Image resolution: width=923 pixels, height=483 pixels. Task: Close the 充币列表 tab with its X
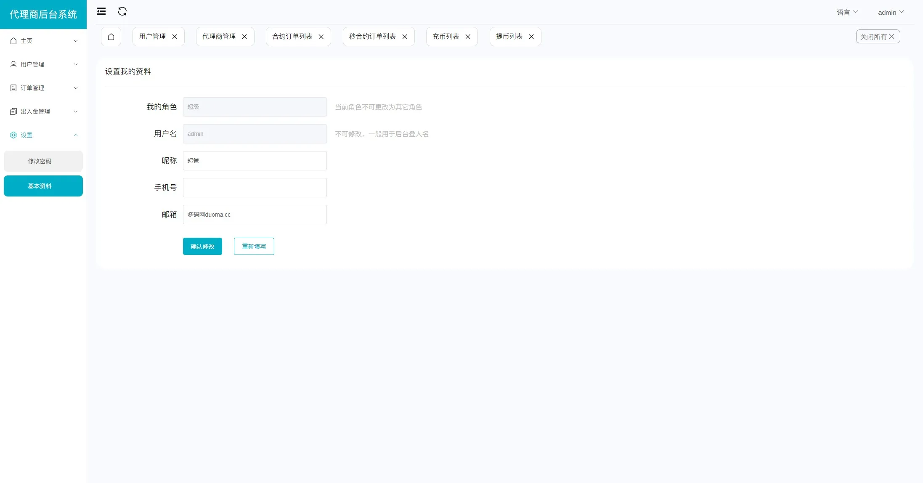[x=468, y=37]
